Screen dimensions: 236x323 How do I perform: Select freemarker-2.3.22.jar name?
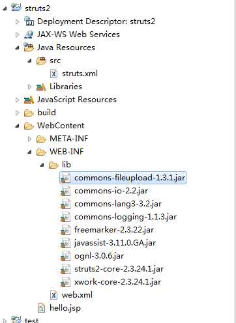click(x=114, y=230)
